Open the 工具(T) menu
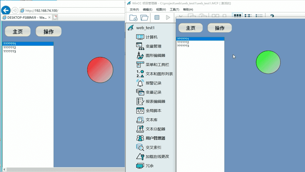 pos(174,9)
